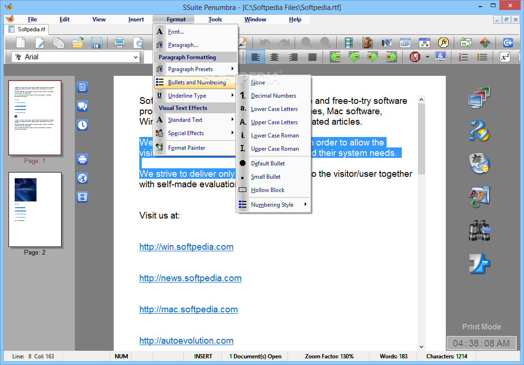Click the calendar table icon

(405, 43)
